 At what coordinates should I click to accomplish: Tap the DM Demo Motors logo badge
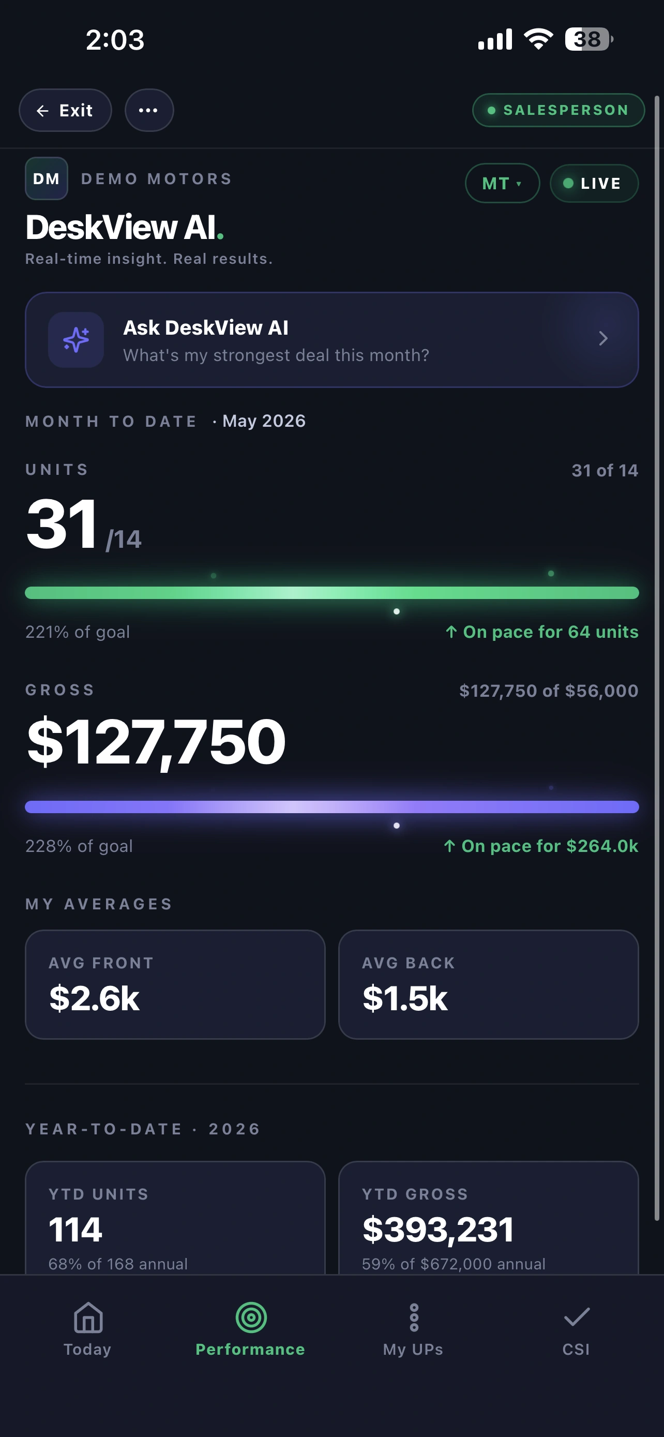[x=46, y=178]
